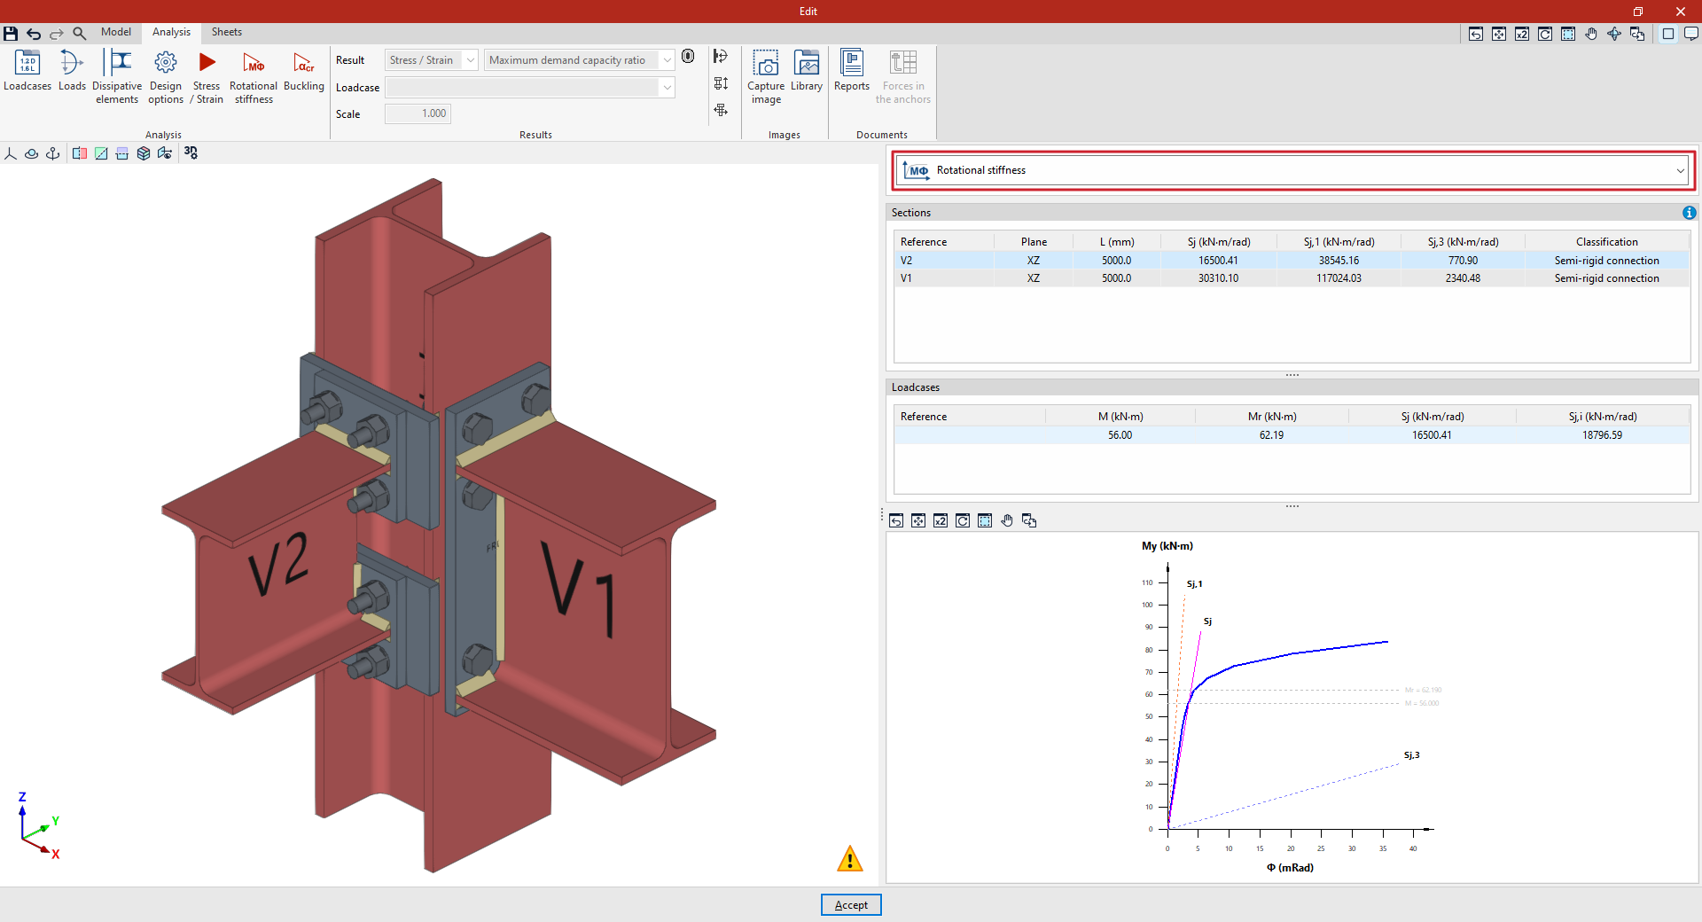
Task: Click the Accept button
Action: pyautogui.click(x=851, y=905)
